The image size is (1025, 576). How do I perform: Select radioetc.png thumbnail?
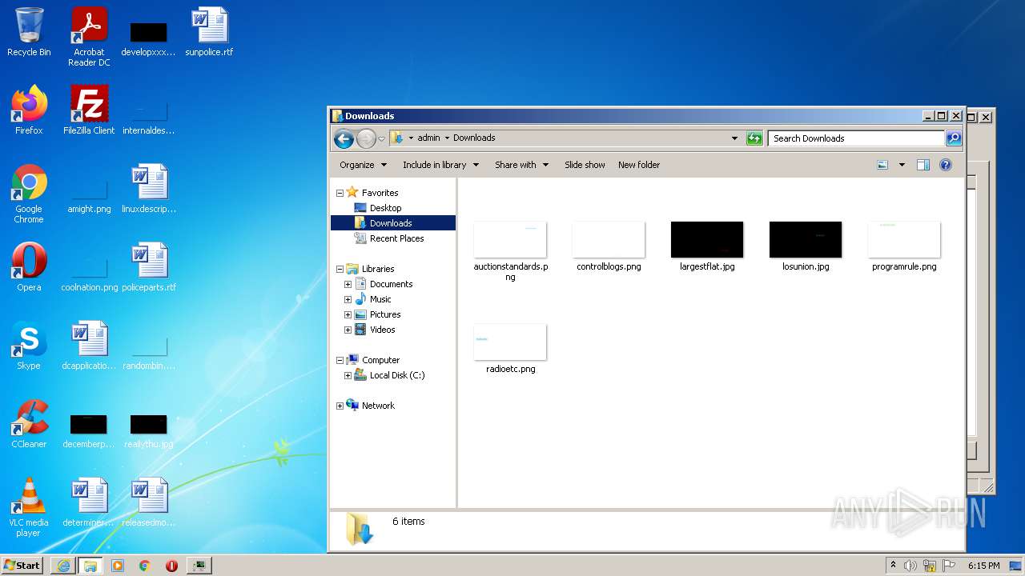(x=510, y=349)
